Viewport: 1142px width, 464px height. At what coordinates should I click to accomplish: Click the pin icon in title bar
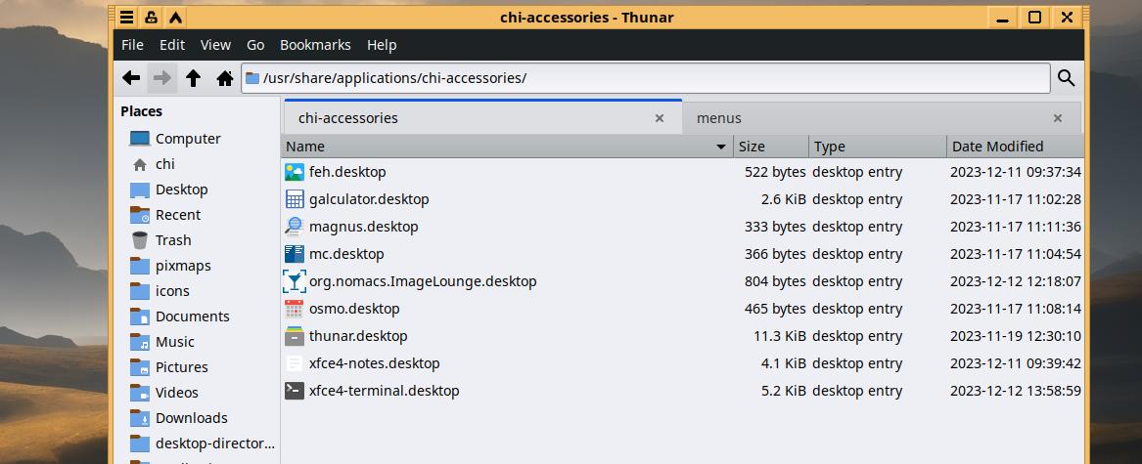(x=151, y=18)
